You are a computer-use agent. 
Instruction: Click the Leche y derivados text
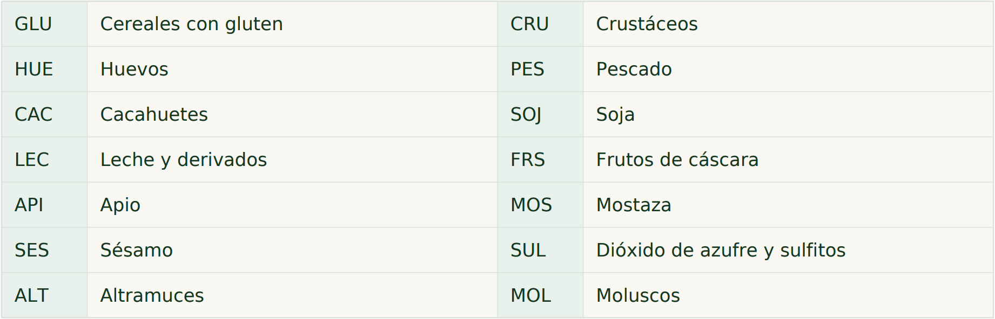click(184, 160)
